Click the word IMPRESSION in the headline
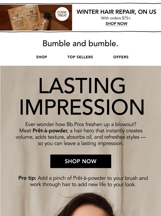Screen dimensions: 161x216 tap(82, 107)
